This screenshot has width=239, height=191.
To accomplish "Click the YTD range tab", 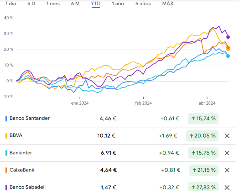I will (x=96, y=4).
